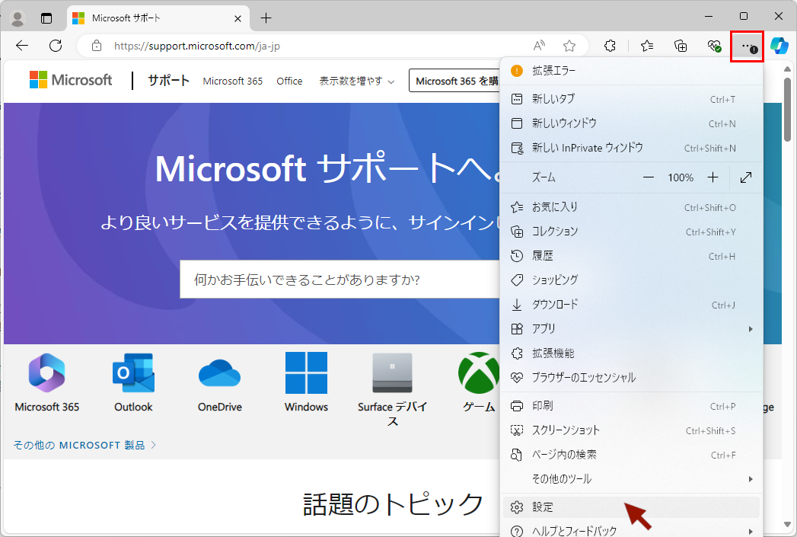Choose スクリーンショット from the menu

[631, 430]
